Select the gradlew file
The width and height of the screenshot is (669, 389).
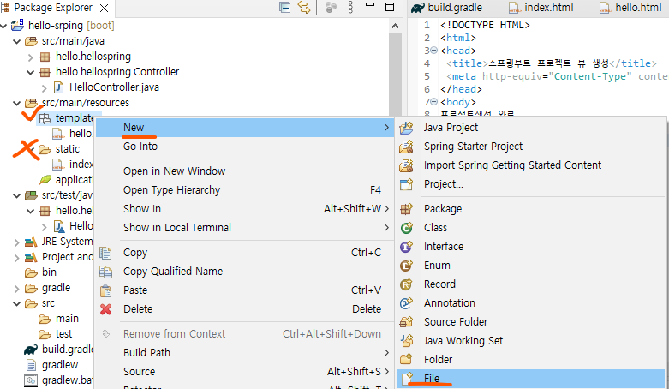click(52, 365)
